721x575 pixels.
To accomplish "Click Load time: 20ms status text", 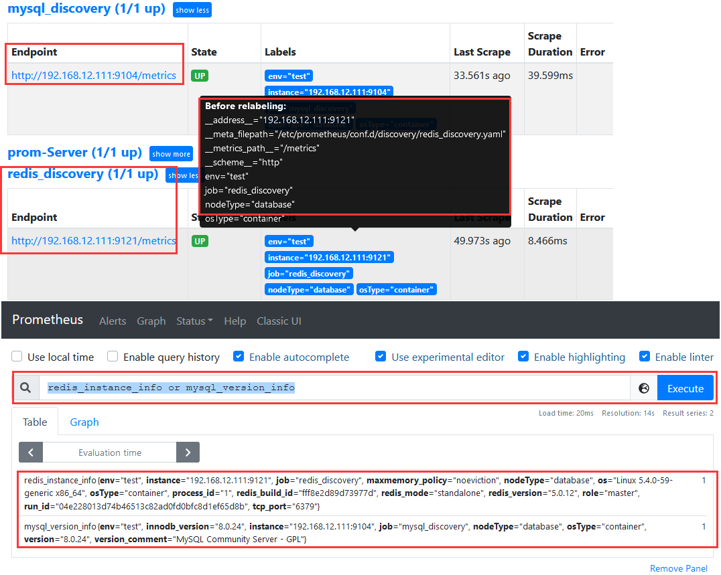I will 566,413.
